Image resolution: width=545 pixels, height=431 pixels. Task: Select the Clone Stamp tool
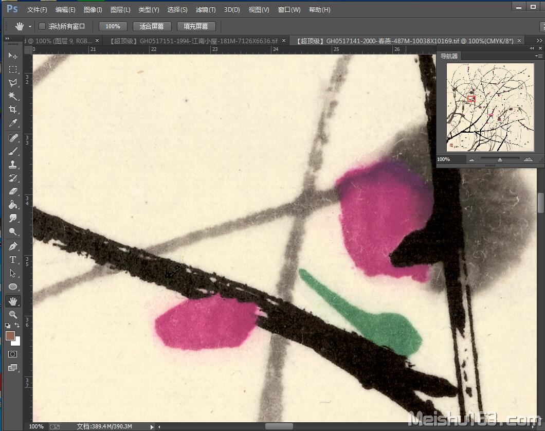pyautogui.click(x=13, y=165)
